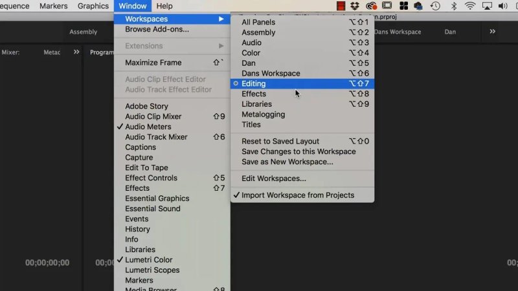The width and height of the screenshot is (518, 291).
Task: Select Maximize Frame menu item
Action: point(172,63)
